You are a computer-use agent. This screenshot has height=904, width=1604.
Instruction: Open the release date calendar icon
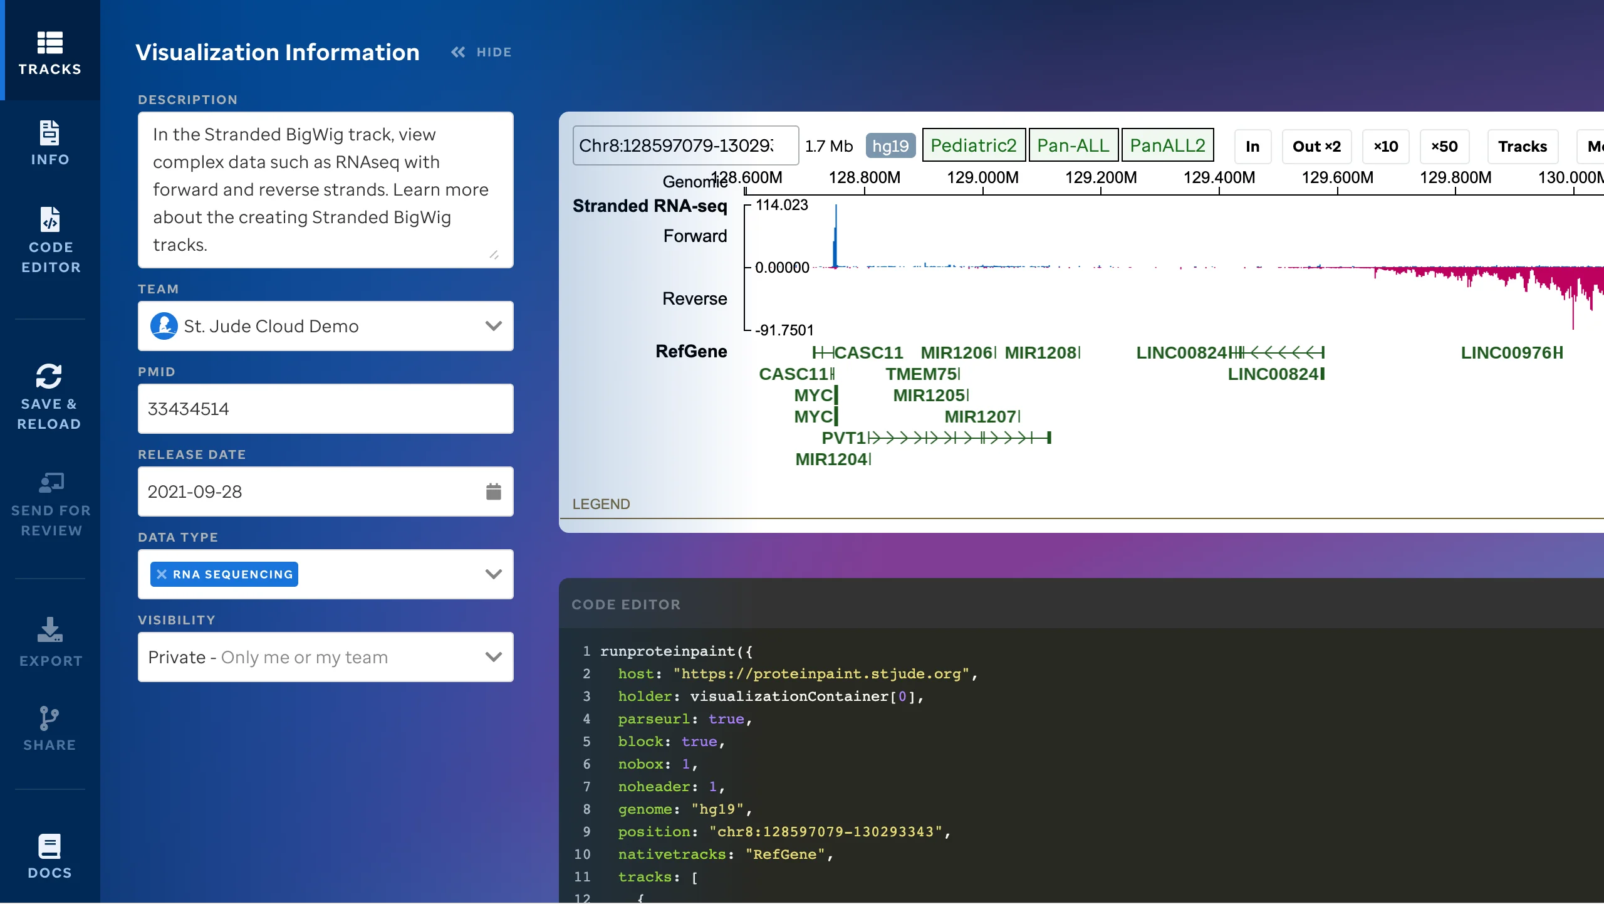pos(494,491)
